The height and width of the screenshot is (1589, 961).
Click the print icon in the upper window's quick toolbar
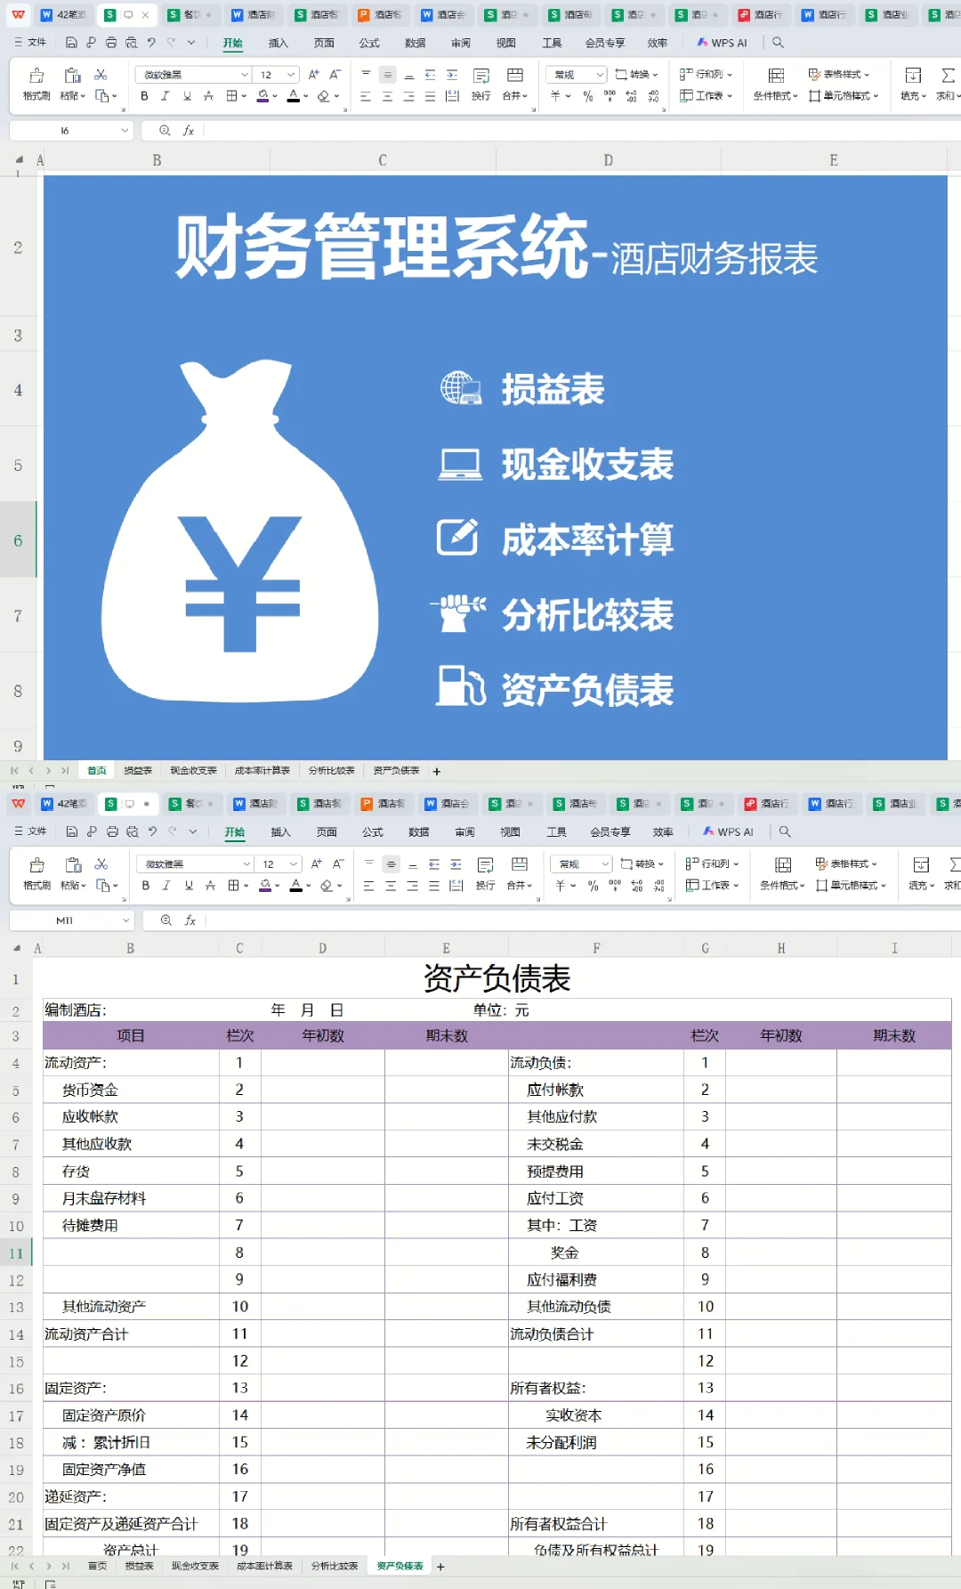[111, 43]
